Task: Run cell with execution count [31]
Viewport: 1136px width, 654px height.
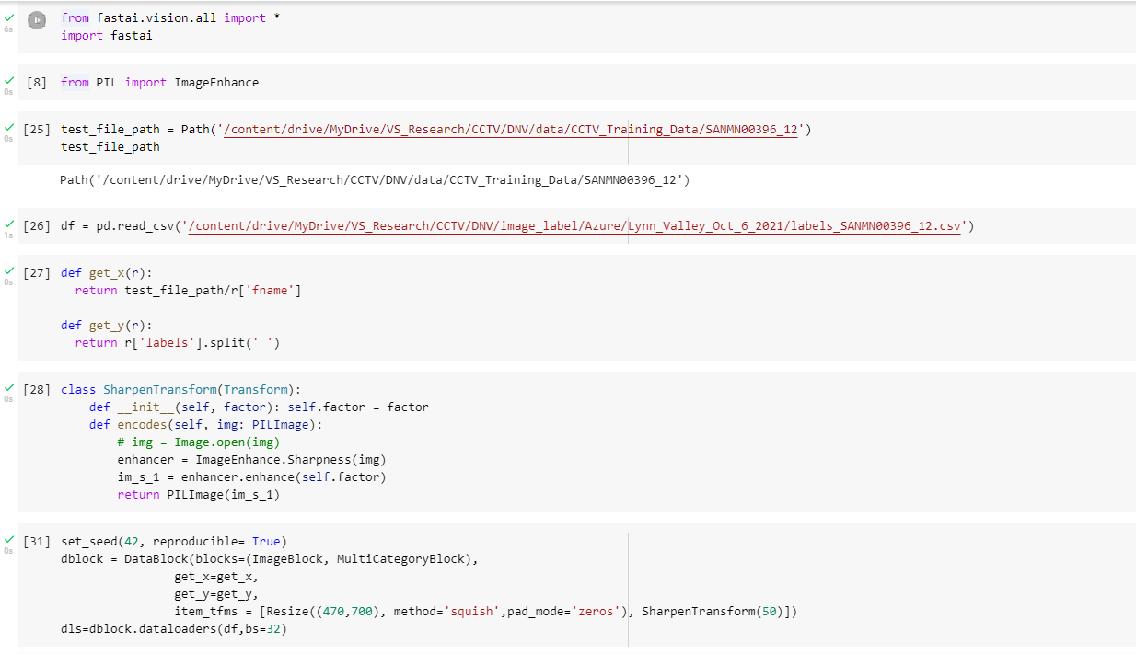Action: pos(37,542)
